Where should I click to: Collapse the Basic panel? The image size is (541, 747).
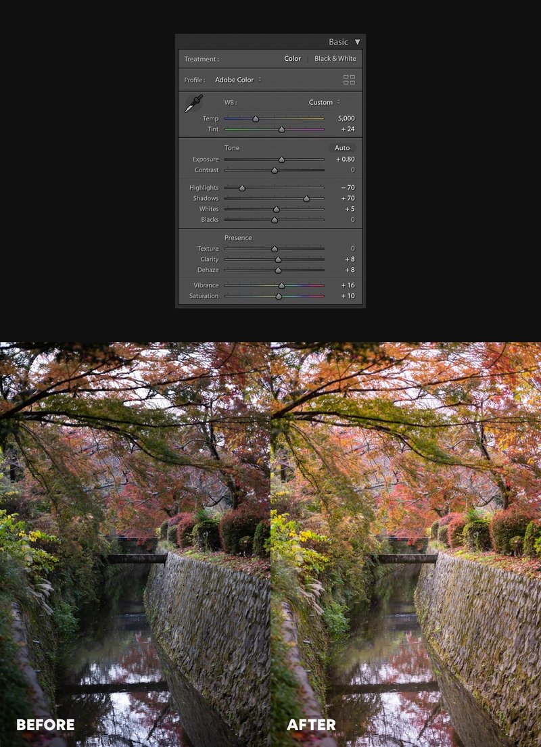(356, 41)
